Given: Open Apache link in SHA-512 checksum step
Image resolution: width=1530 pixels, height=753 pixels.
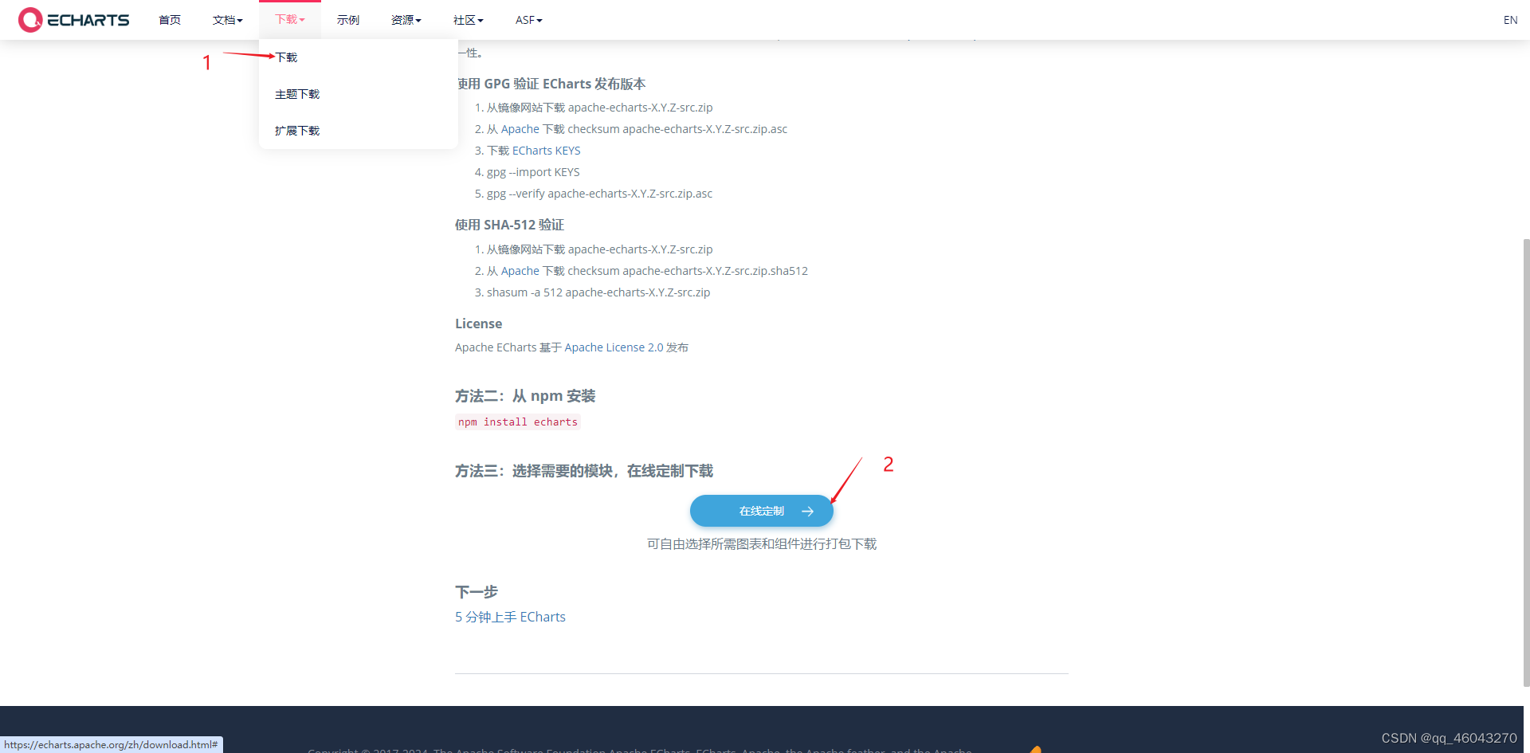Looking at the screenshot, I should (x=520, y=271).
